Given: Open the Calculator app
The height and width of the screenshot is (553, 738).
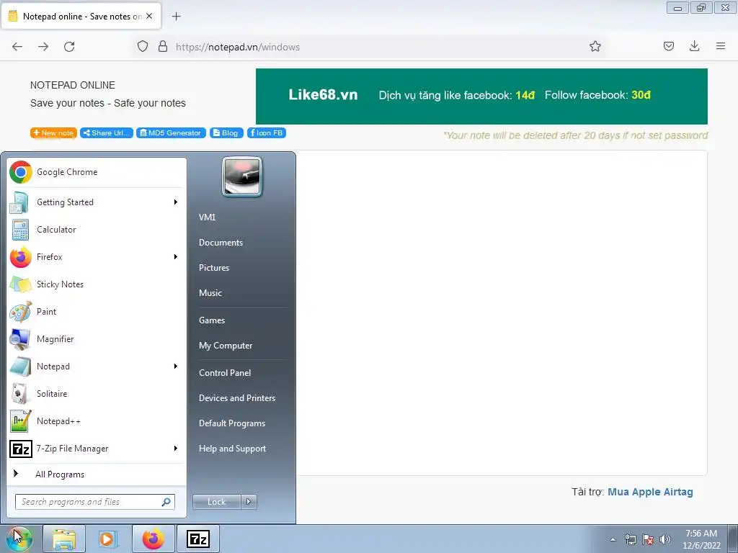Looking at the screenshot, I should tap(97, 230).
